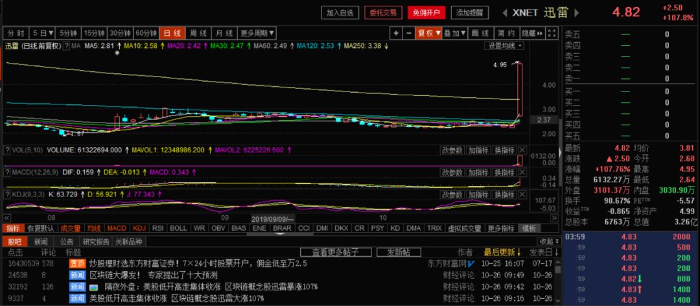Click the red 免佣开户 button
The width and height of the screenshot is (700, 306).
click(x=426, y=12)
